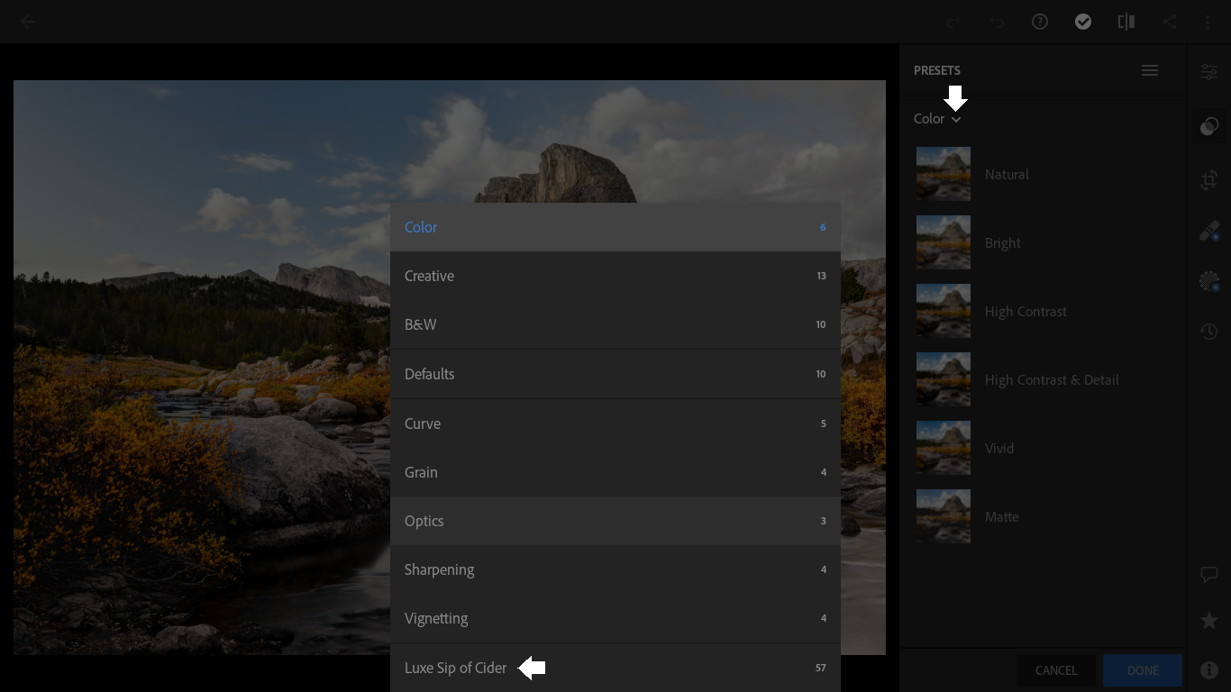This screenshot has height=692, width=1231.
Task: Apply the Natural preset thumbnail
Action: coord(944,174)
